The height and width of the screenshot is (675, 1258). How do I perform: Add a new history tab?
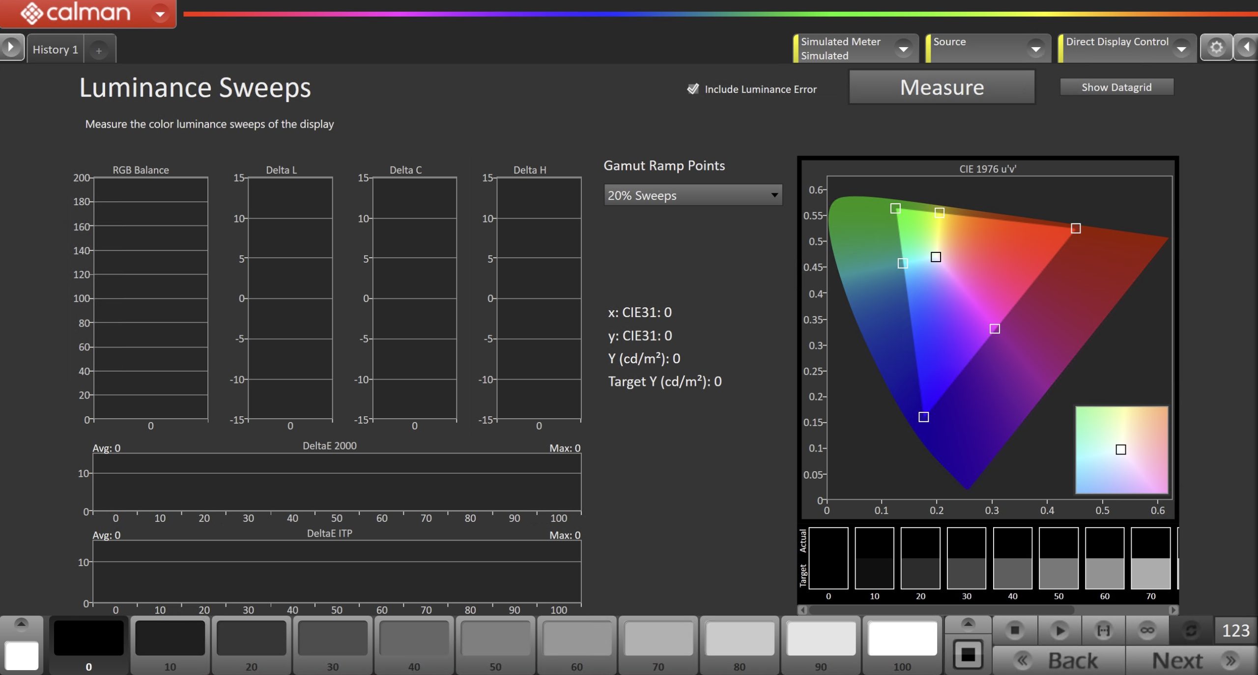[99, 51]
